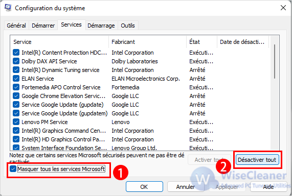Viewport: 292px width, 196px height.
Task: Uncheck Dolby DAX API Service checkbox
Action: coord(16,61)
